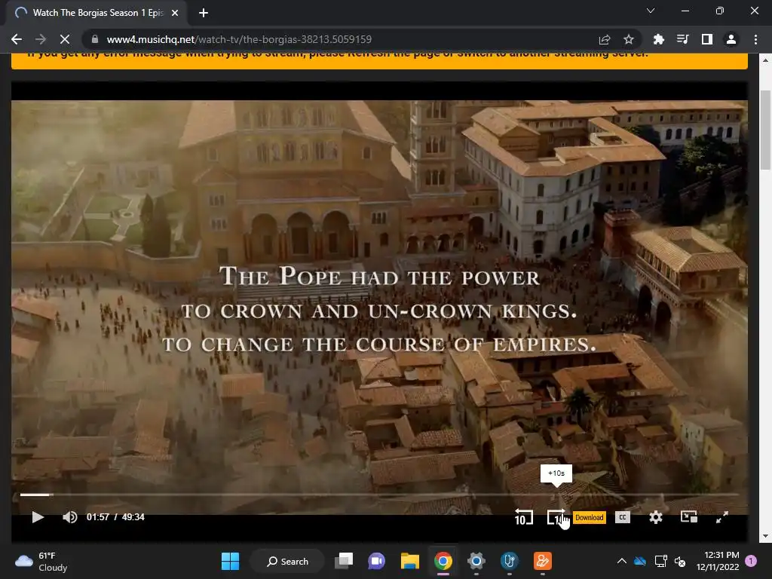Seek along the video progress bar
Screen dimensions: 772x579
tap(379, 495)
